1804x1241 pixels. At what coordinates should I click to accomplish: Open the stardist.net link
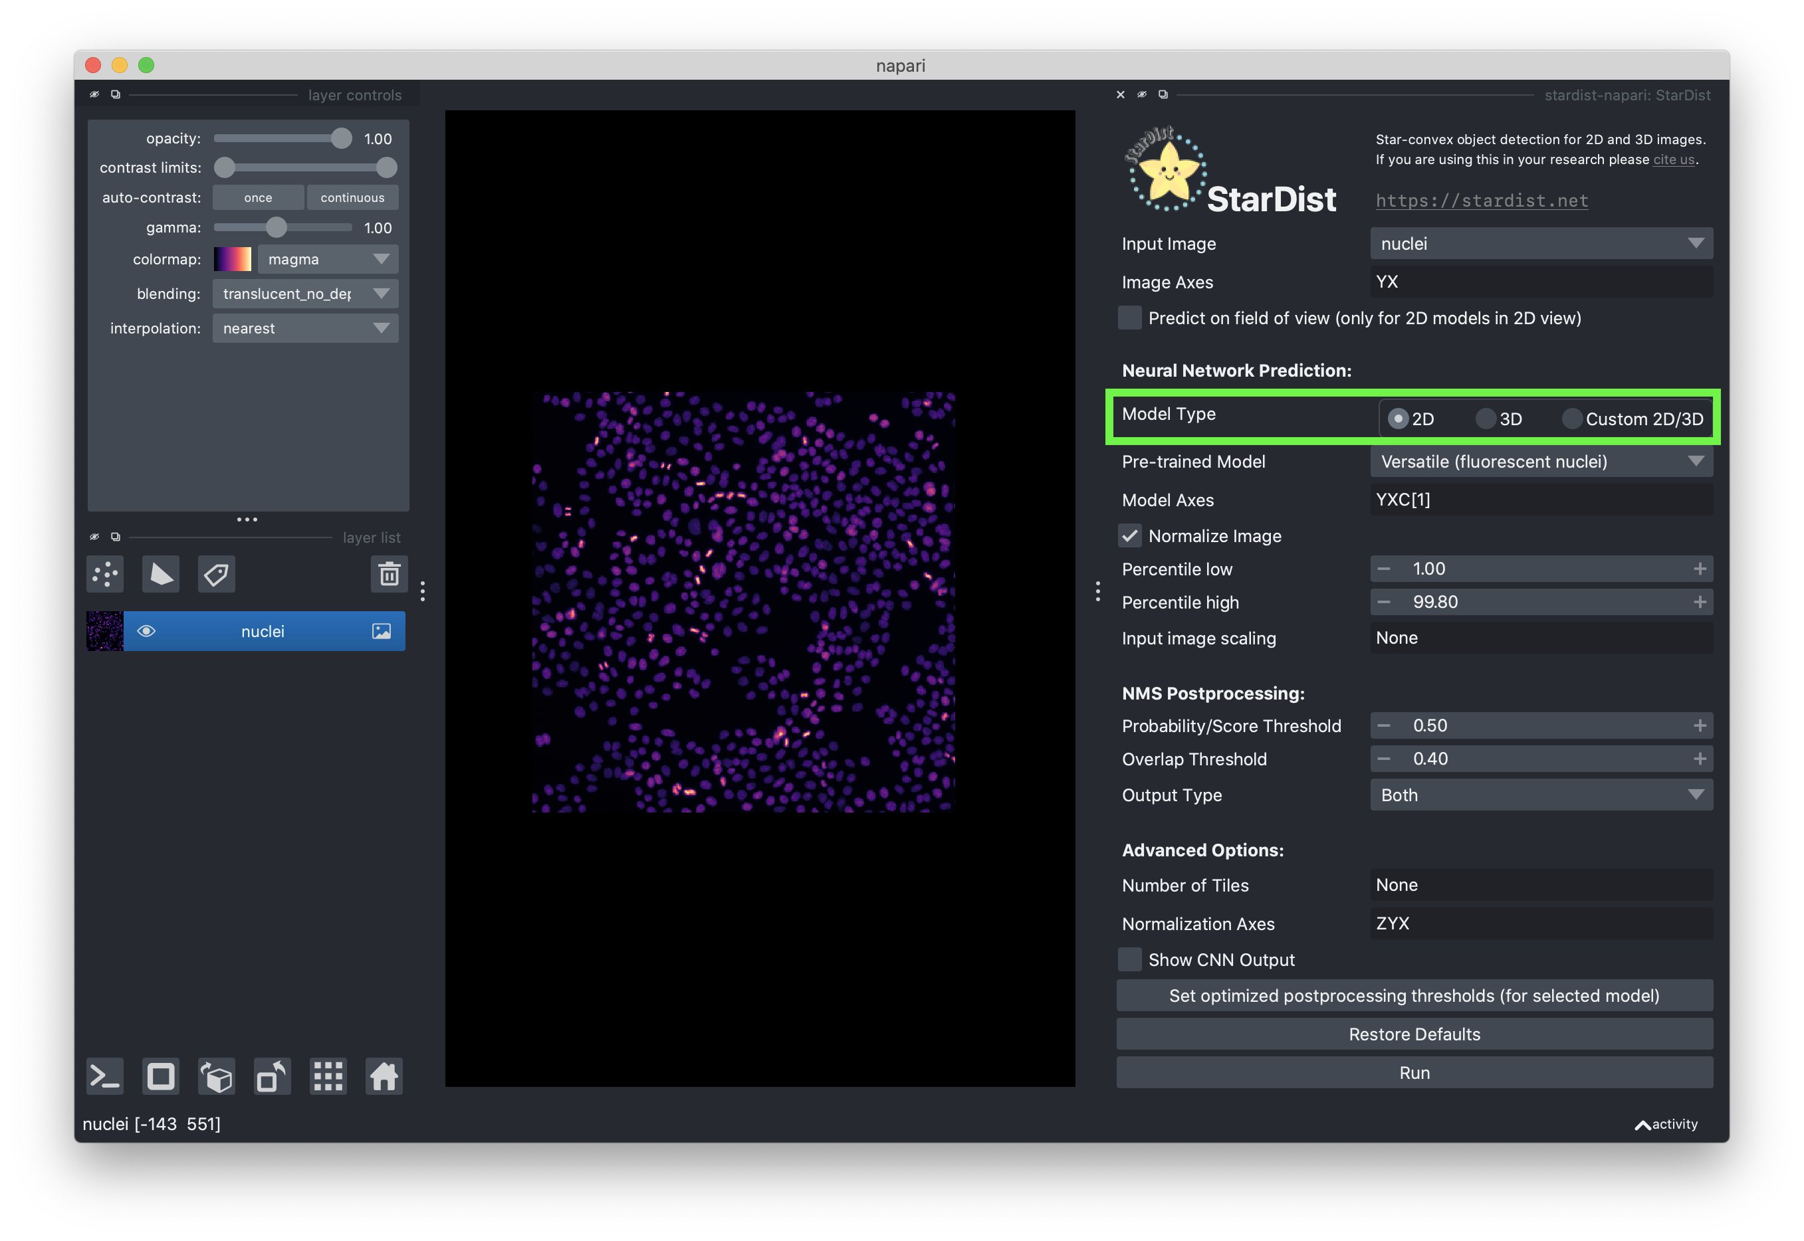1481,200
